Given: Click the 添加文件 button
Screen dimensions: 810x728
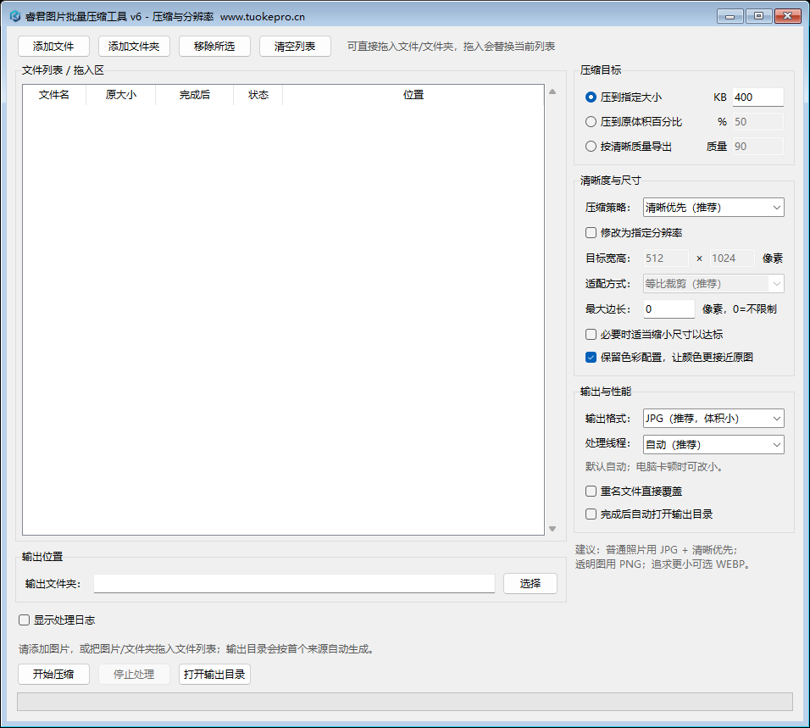Looking at the screenshot, I should tap(53, 47).
